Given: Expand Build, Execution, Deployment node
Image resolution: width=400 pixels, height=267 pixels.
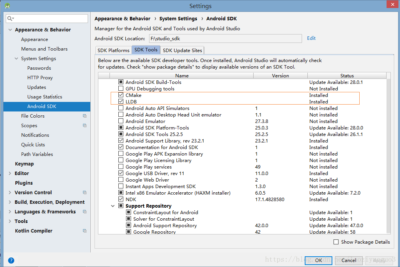Looking at the screenshot, I should click(x=10, y=202).
